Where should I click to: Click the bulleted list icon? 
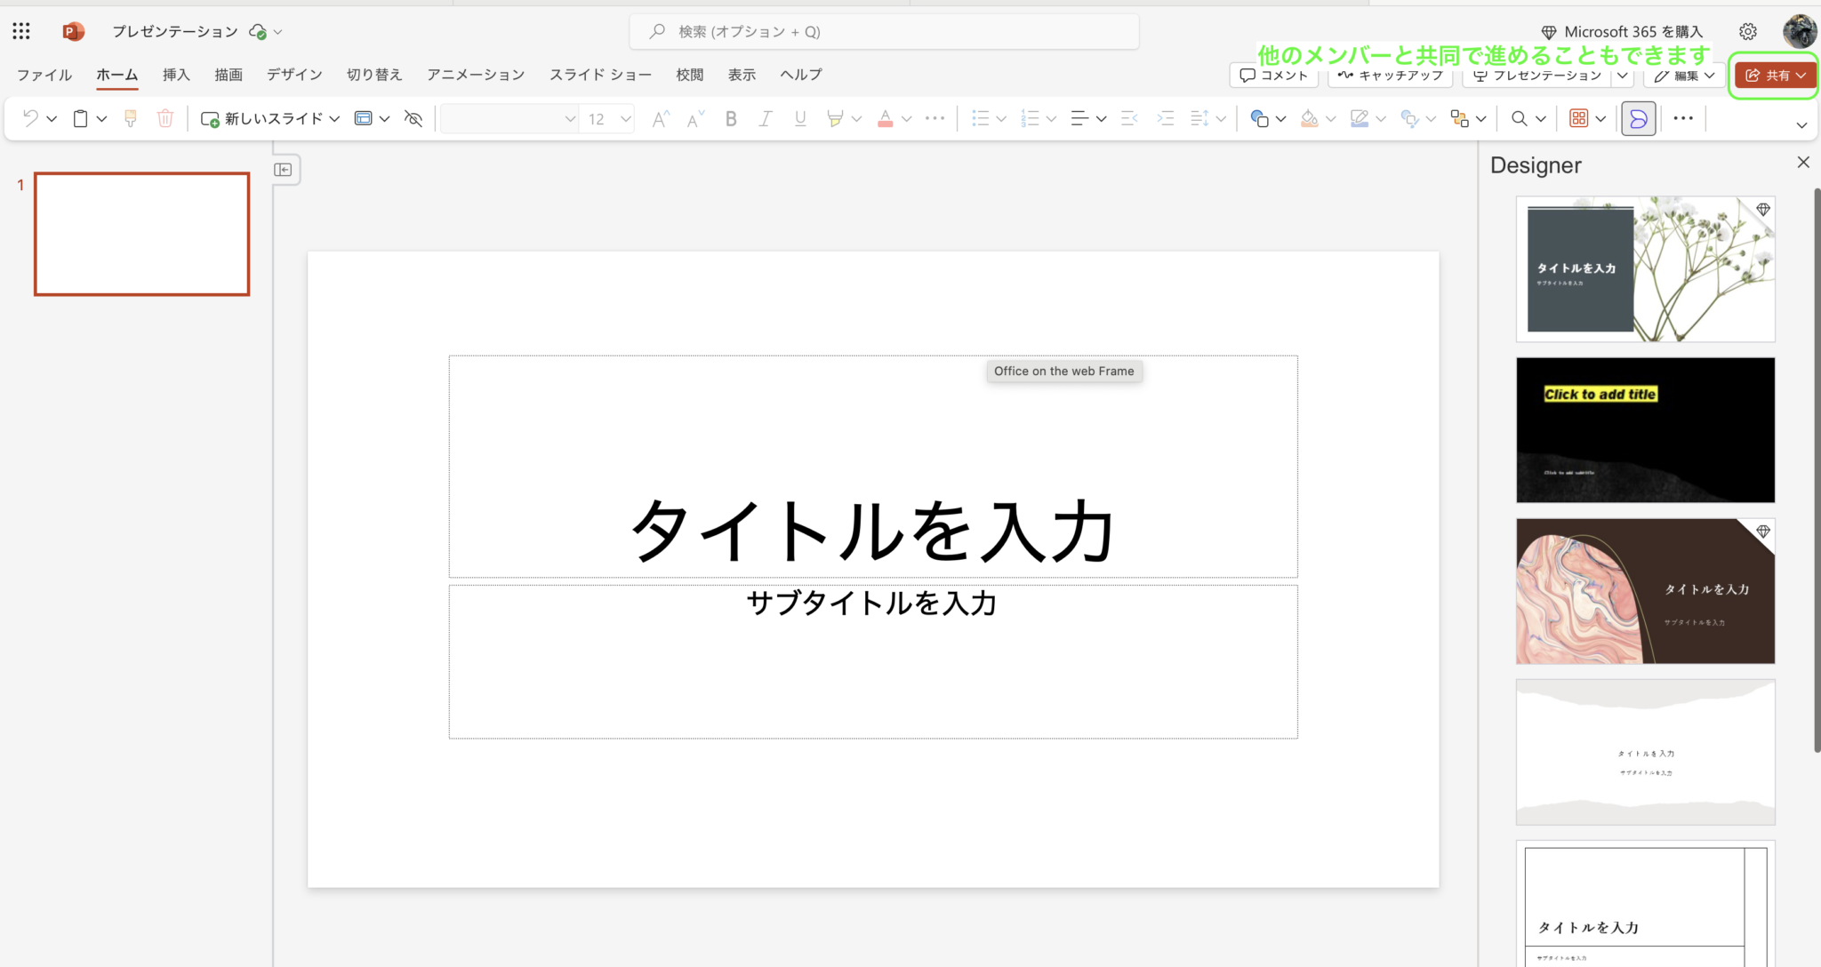point(983,118)
